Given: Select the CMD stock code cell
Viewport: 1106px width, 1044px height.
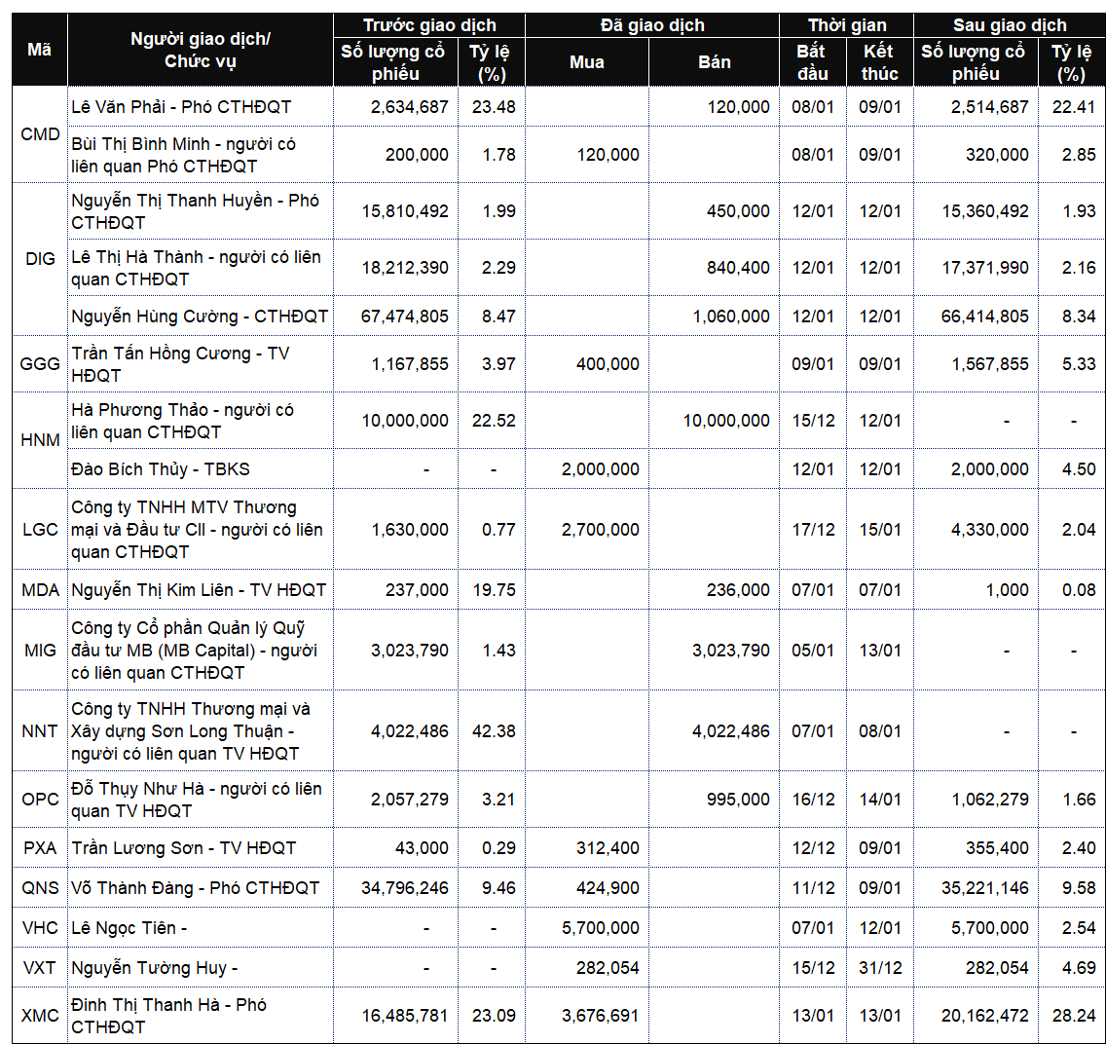Looking at the screenshot, I should click(40, 134).
